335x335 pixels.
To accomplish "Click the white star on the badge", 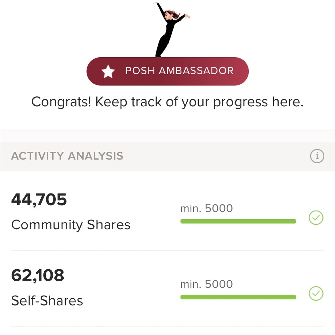I will click(x=108, y=71).
